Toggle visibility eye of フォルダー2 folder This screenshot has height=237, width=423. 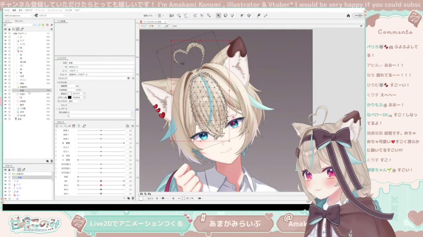coord(5,33)
